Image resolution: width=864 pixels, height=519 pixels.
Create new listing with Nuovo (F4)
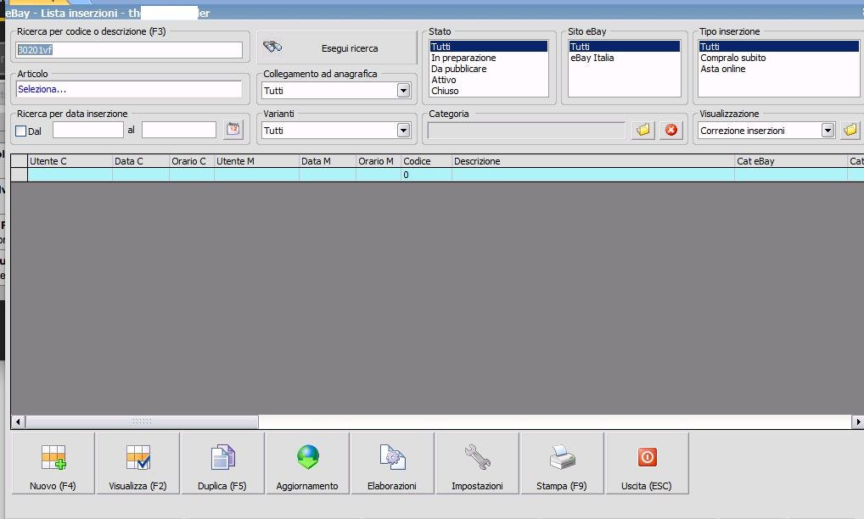click(x=53, y=463)
